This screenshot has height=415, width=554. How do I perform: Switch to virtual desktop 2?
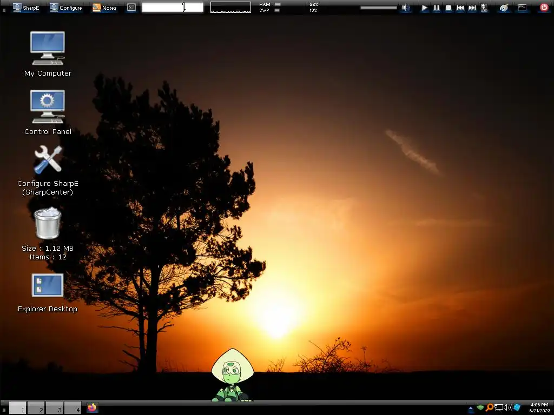pyautogui.click(x=36, y=407)
